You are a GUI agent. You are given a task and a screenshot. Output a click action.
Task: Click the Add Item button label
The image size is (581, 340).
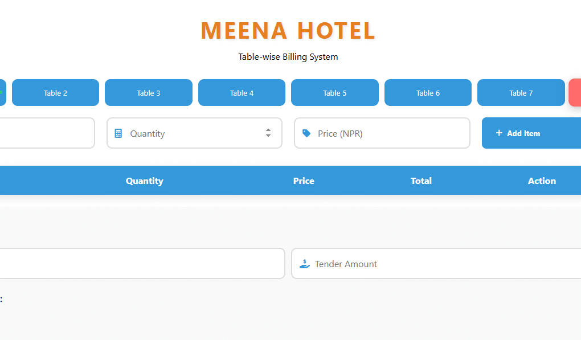click(x=523, y=133)
